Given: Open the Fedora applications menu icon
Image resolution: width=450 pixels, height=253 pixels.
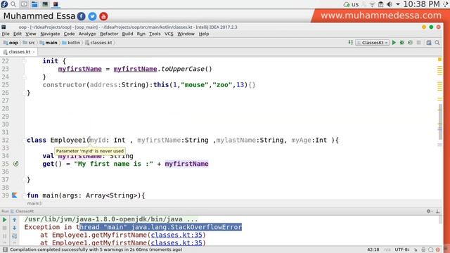Looking at the screenshot, I should pos(4,4).
